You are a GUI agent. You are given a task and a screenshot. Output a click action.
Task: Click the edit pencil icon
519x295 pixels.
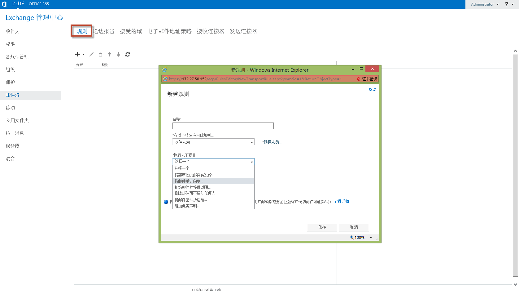coord(91,54)
